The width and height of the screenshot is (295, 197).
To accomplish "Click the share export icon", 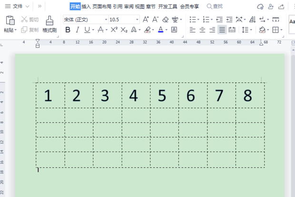I will tap(281, 7).
